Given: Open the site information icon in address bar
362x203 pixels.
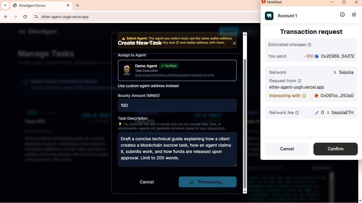Looking at the screenshot, I should pyautogui.click(x=36, y=17).
